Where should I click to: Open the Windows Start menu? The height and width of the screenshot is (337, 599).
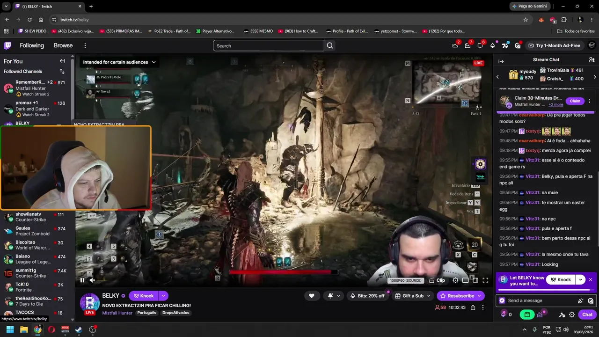click(x=10, y=330)
